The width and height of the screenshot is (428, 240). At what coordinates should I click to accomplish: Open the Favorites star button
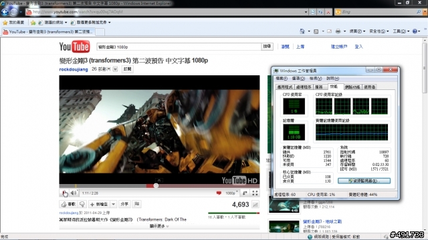tap(13, 22)
